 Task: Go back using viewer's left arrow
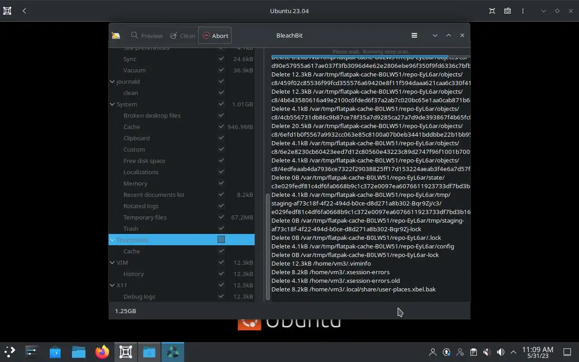point(24,11)
